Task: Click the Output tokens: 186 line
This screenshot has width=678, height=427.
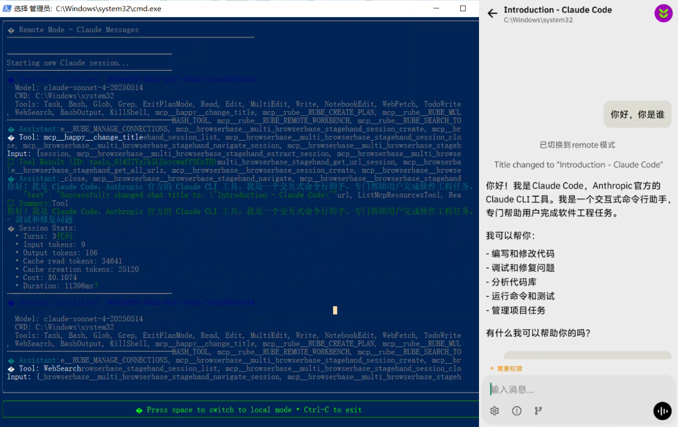Action: click(56, 253)
